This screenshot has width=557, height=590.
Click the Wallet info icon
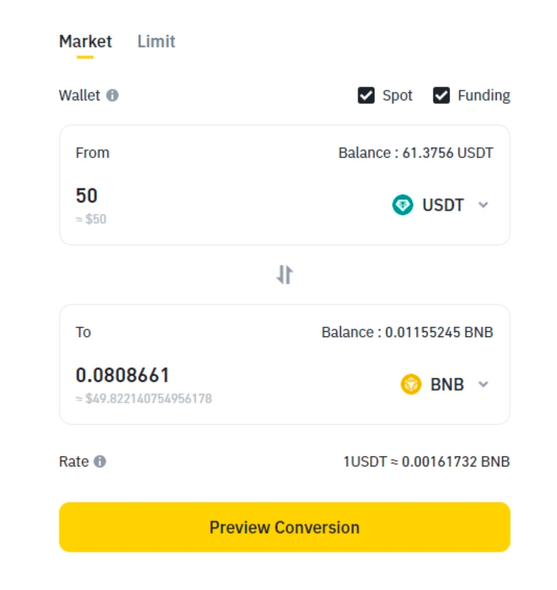[112, 95]
